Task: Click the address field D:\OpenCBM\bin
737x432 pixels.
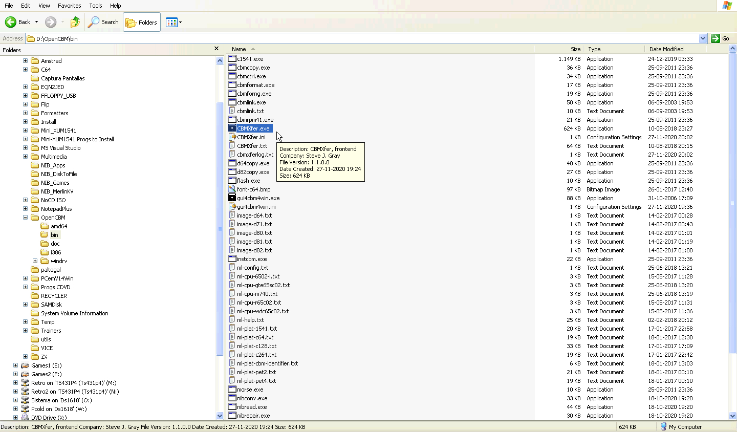Action: [362, 38]
